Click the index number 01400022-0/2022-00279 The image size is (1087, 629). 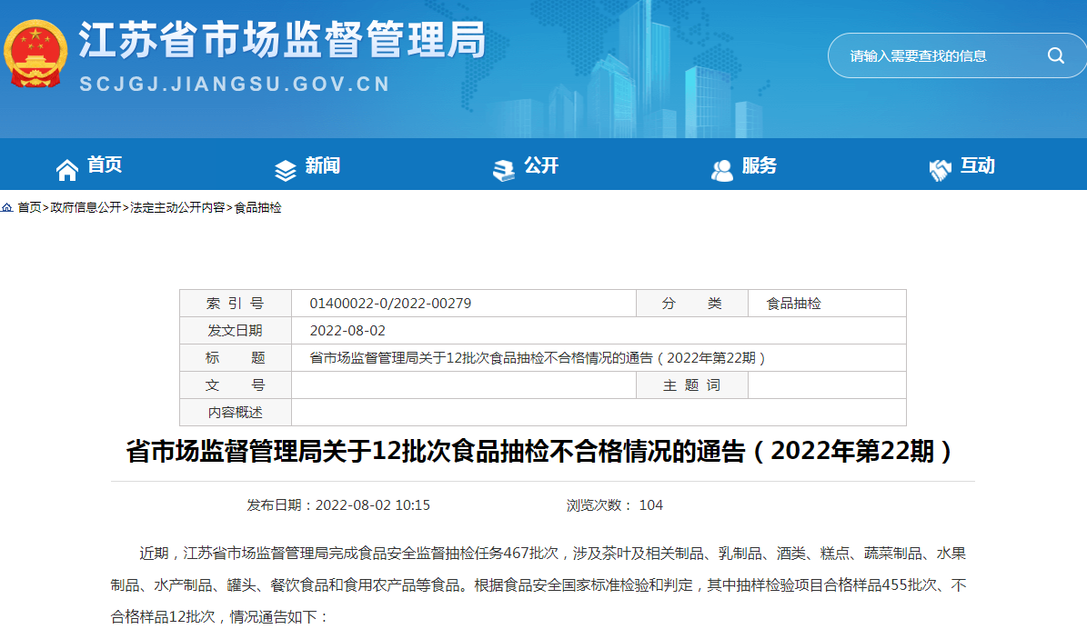point(390,304)
